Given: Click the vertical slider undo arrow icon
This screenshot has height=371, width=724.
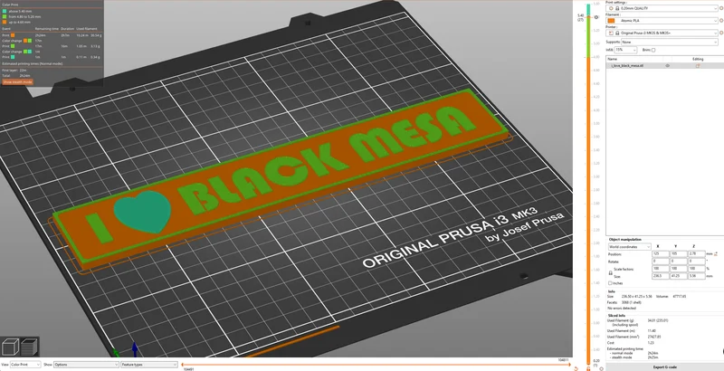Looking at the screenshot, I should click(576, 368).
